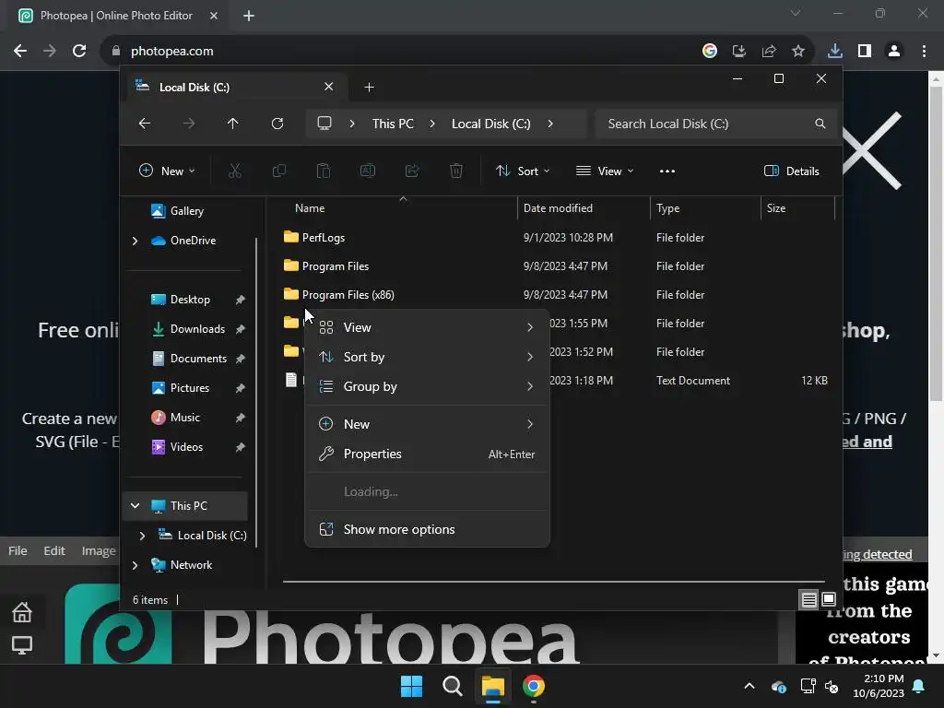Click the Rename icon in Explorer toolbar

(x=368, y=171)
